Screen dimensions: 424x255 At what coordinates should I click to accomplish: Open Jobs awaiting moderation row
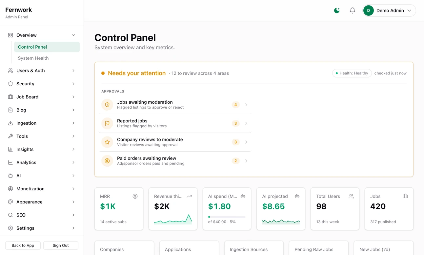pos(175,105)
